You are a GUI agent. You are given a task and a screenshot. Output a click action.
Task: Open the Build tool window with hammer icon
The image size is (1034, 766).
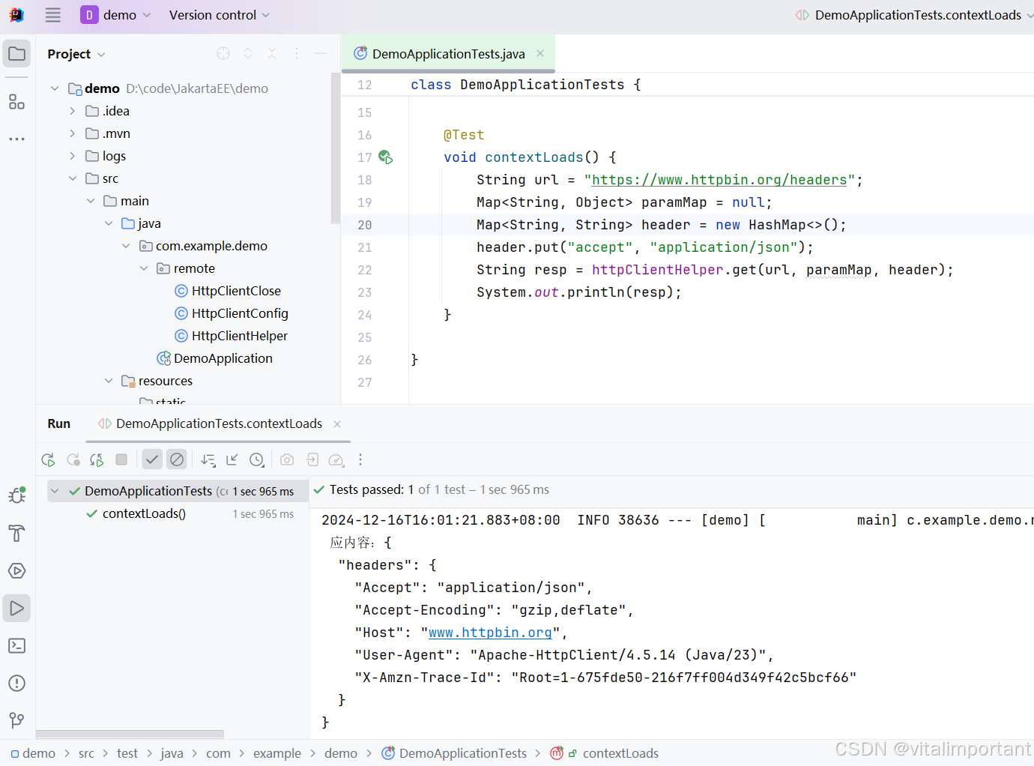[16, 534]
